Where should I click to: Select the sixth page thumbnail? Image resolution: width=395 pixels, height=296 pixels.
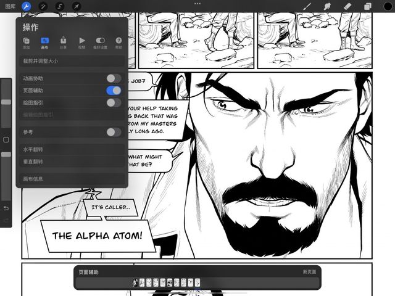point(170,282)
